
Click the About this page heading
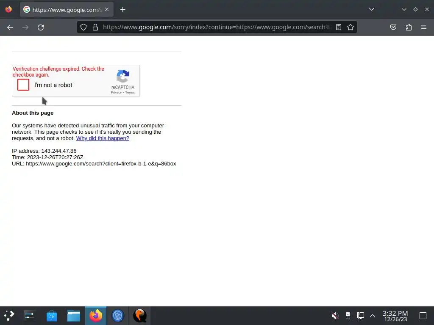pos(33,113)
